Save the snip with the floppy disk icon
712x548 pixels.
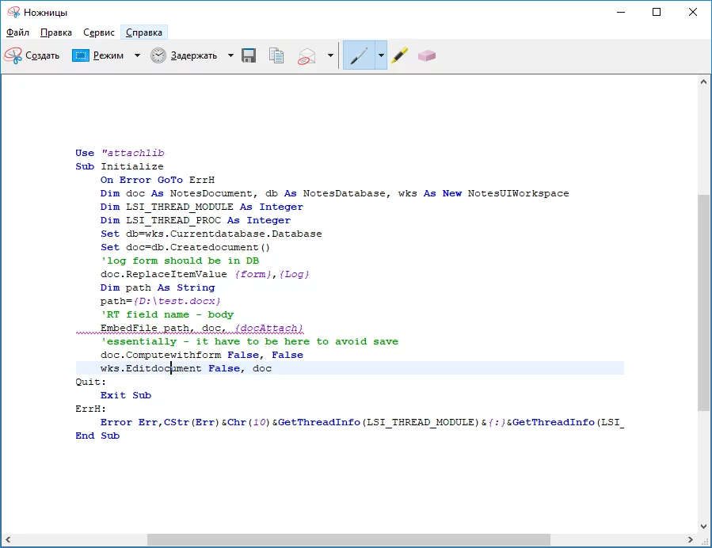(x=249, y=55)
